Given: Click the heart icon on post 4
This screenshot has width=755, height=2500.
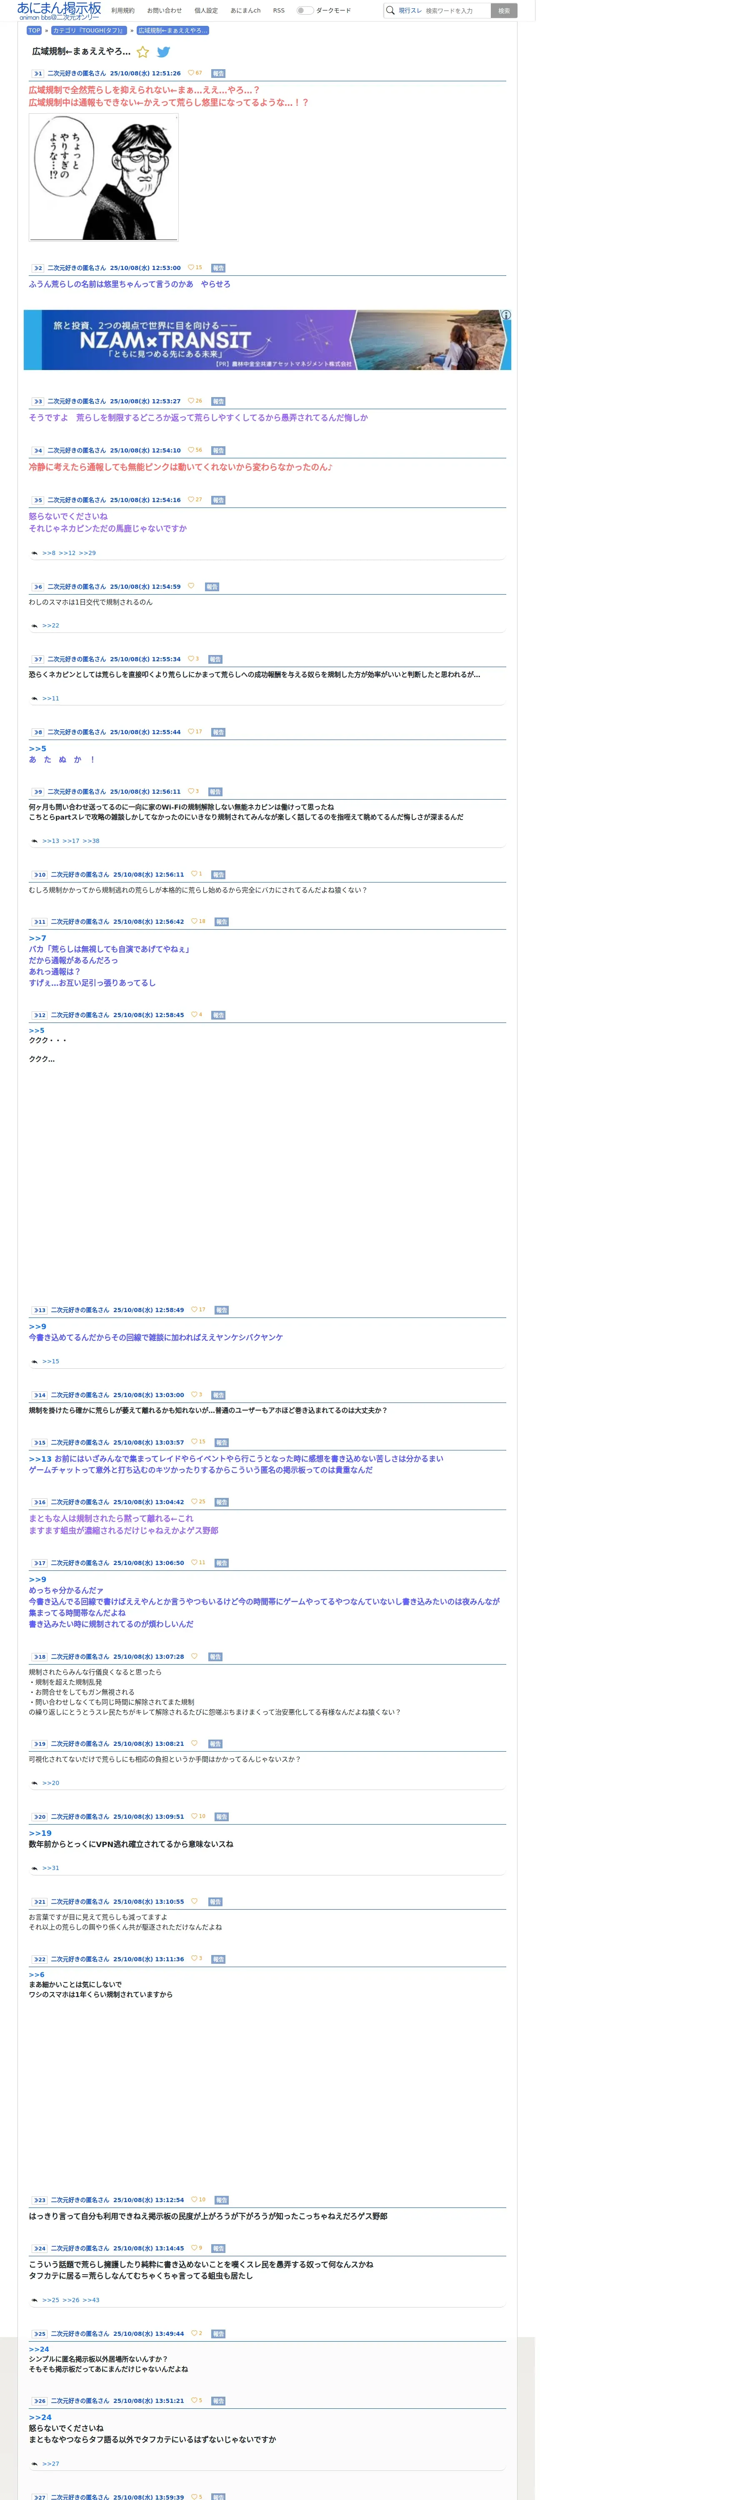Looking at the screenshot, I should coord(191,450).
